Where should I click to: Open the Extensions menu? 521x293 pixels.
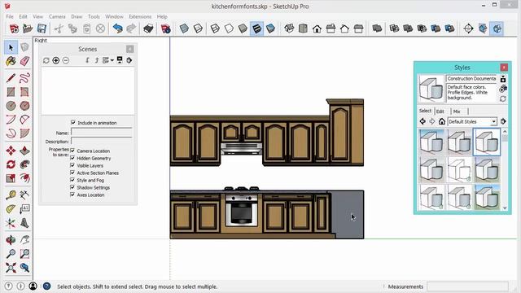click(x=140, y=16)
